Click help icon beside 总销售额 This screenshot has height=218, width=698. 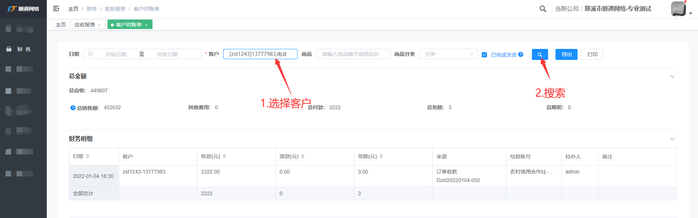(73, 108)
